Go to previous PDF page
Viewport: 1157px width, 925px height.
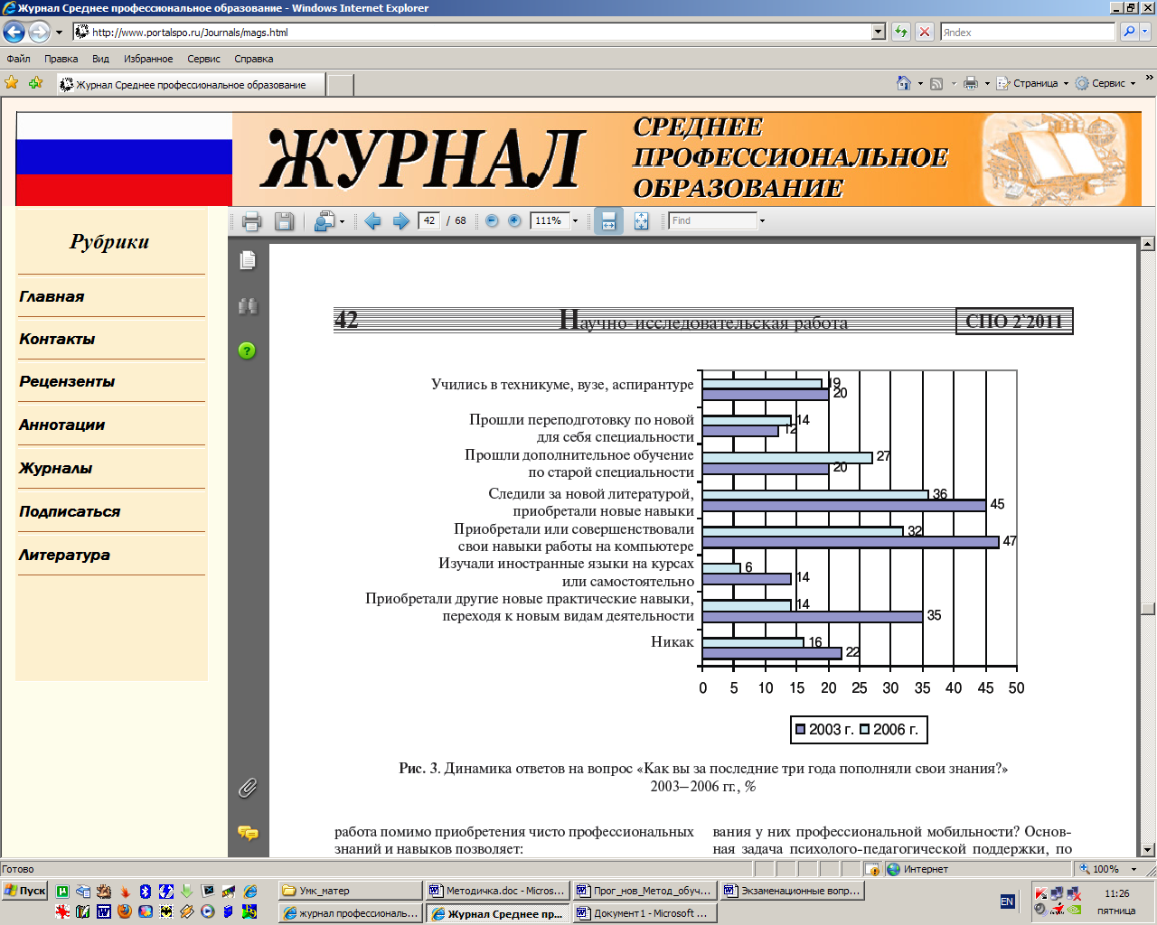[372, 221]
